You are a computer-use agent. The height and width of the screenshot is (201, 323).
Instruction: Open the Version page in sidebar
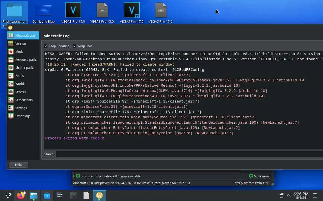tap(23, 43)
